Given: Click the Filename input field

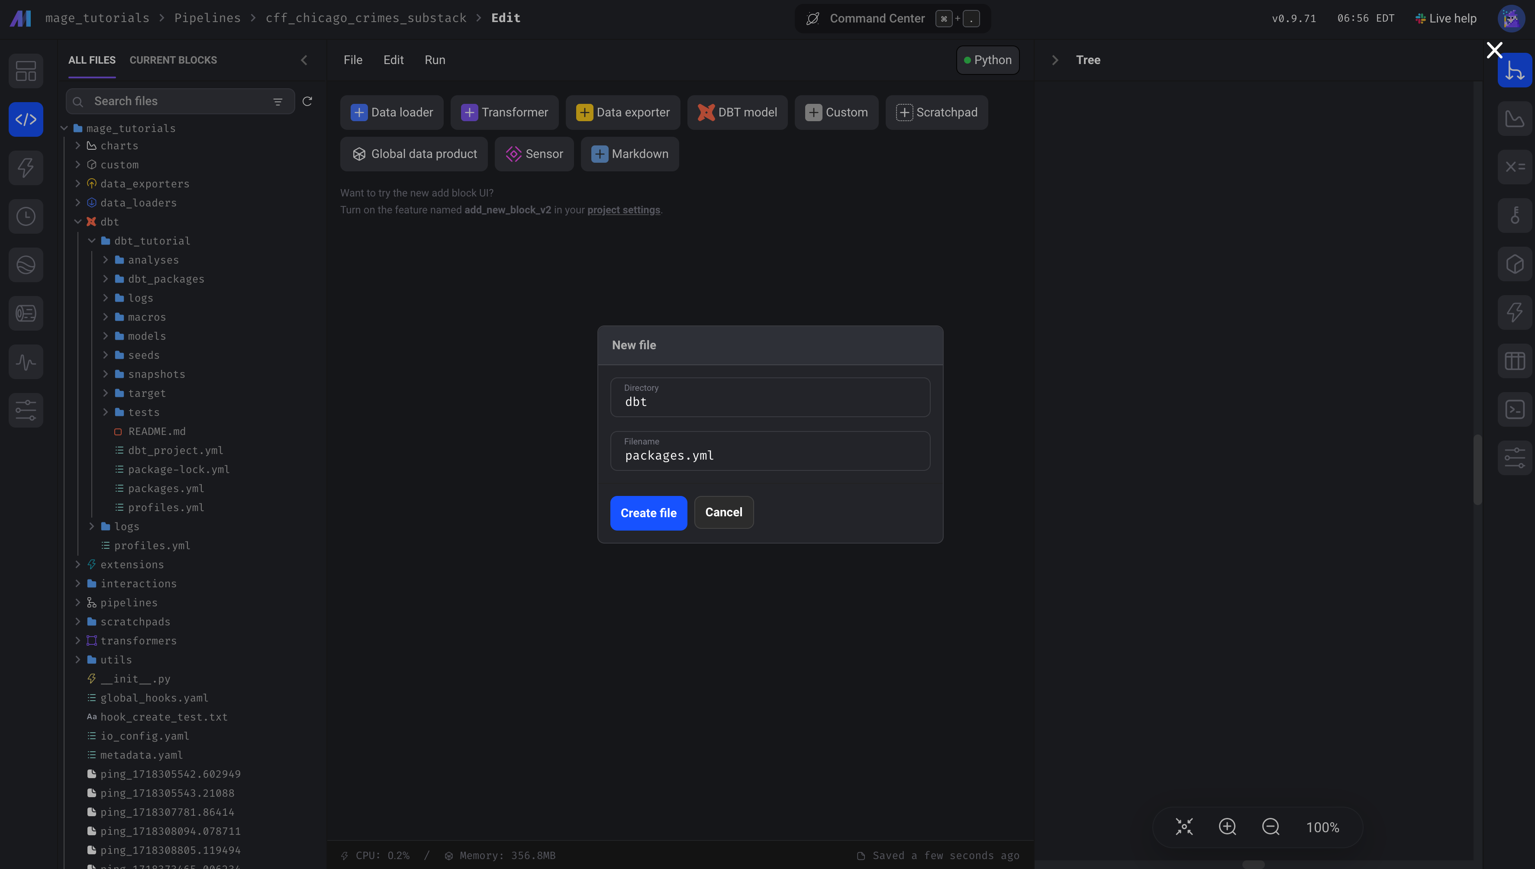Looking at the screenshot, I should pos(770,455).
